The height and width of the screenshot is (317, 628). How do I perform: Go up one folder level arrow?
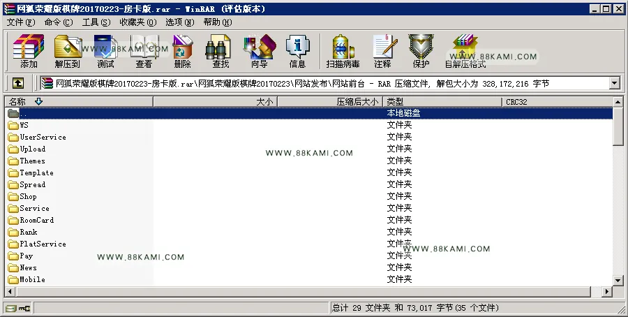click(x=18, y=83)
